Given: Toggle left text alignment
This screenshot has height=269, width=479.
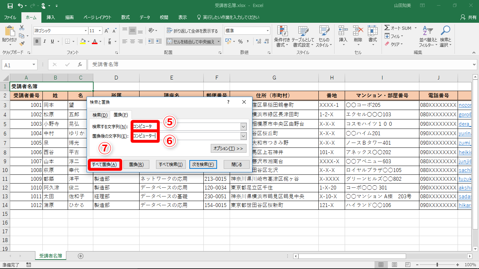Looking at the screenshot, I should tap(125, 41).
